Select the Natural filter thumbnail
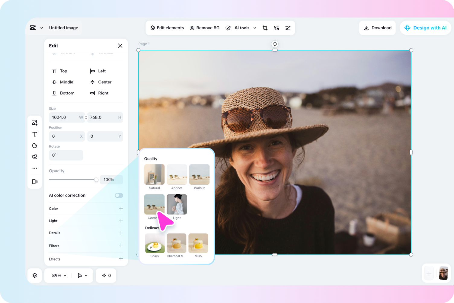The image size is (454, 303). [154, 174]
